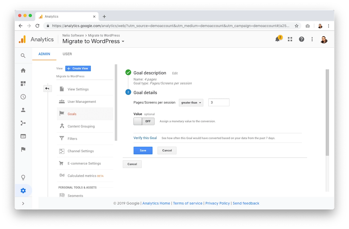Select the Customization reports icon
349x229 pixels.
23,84
